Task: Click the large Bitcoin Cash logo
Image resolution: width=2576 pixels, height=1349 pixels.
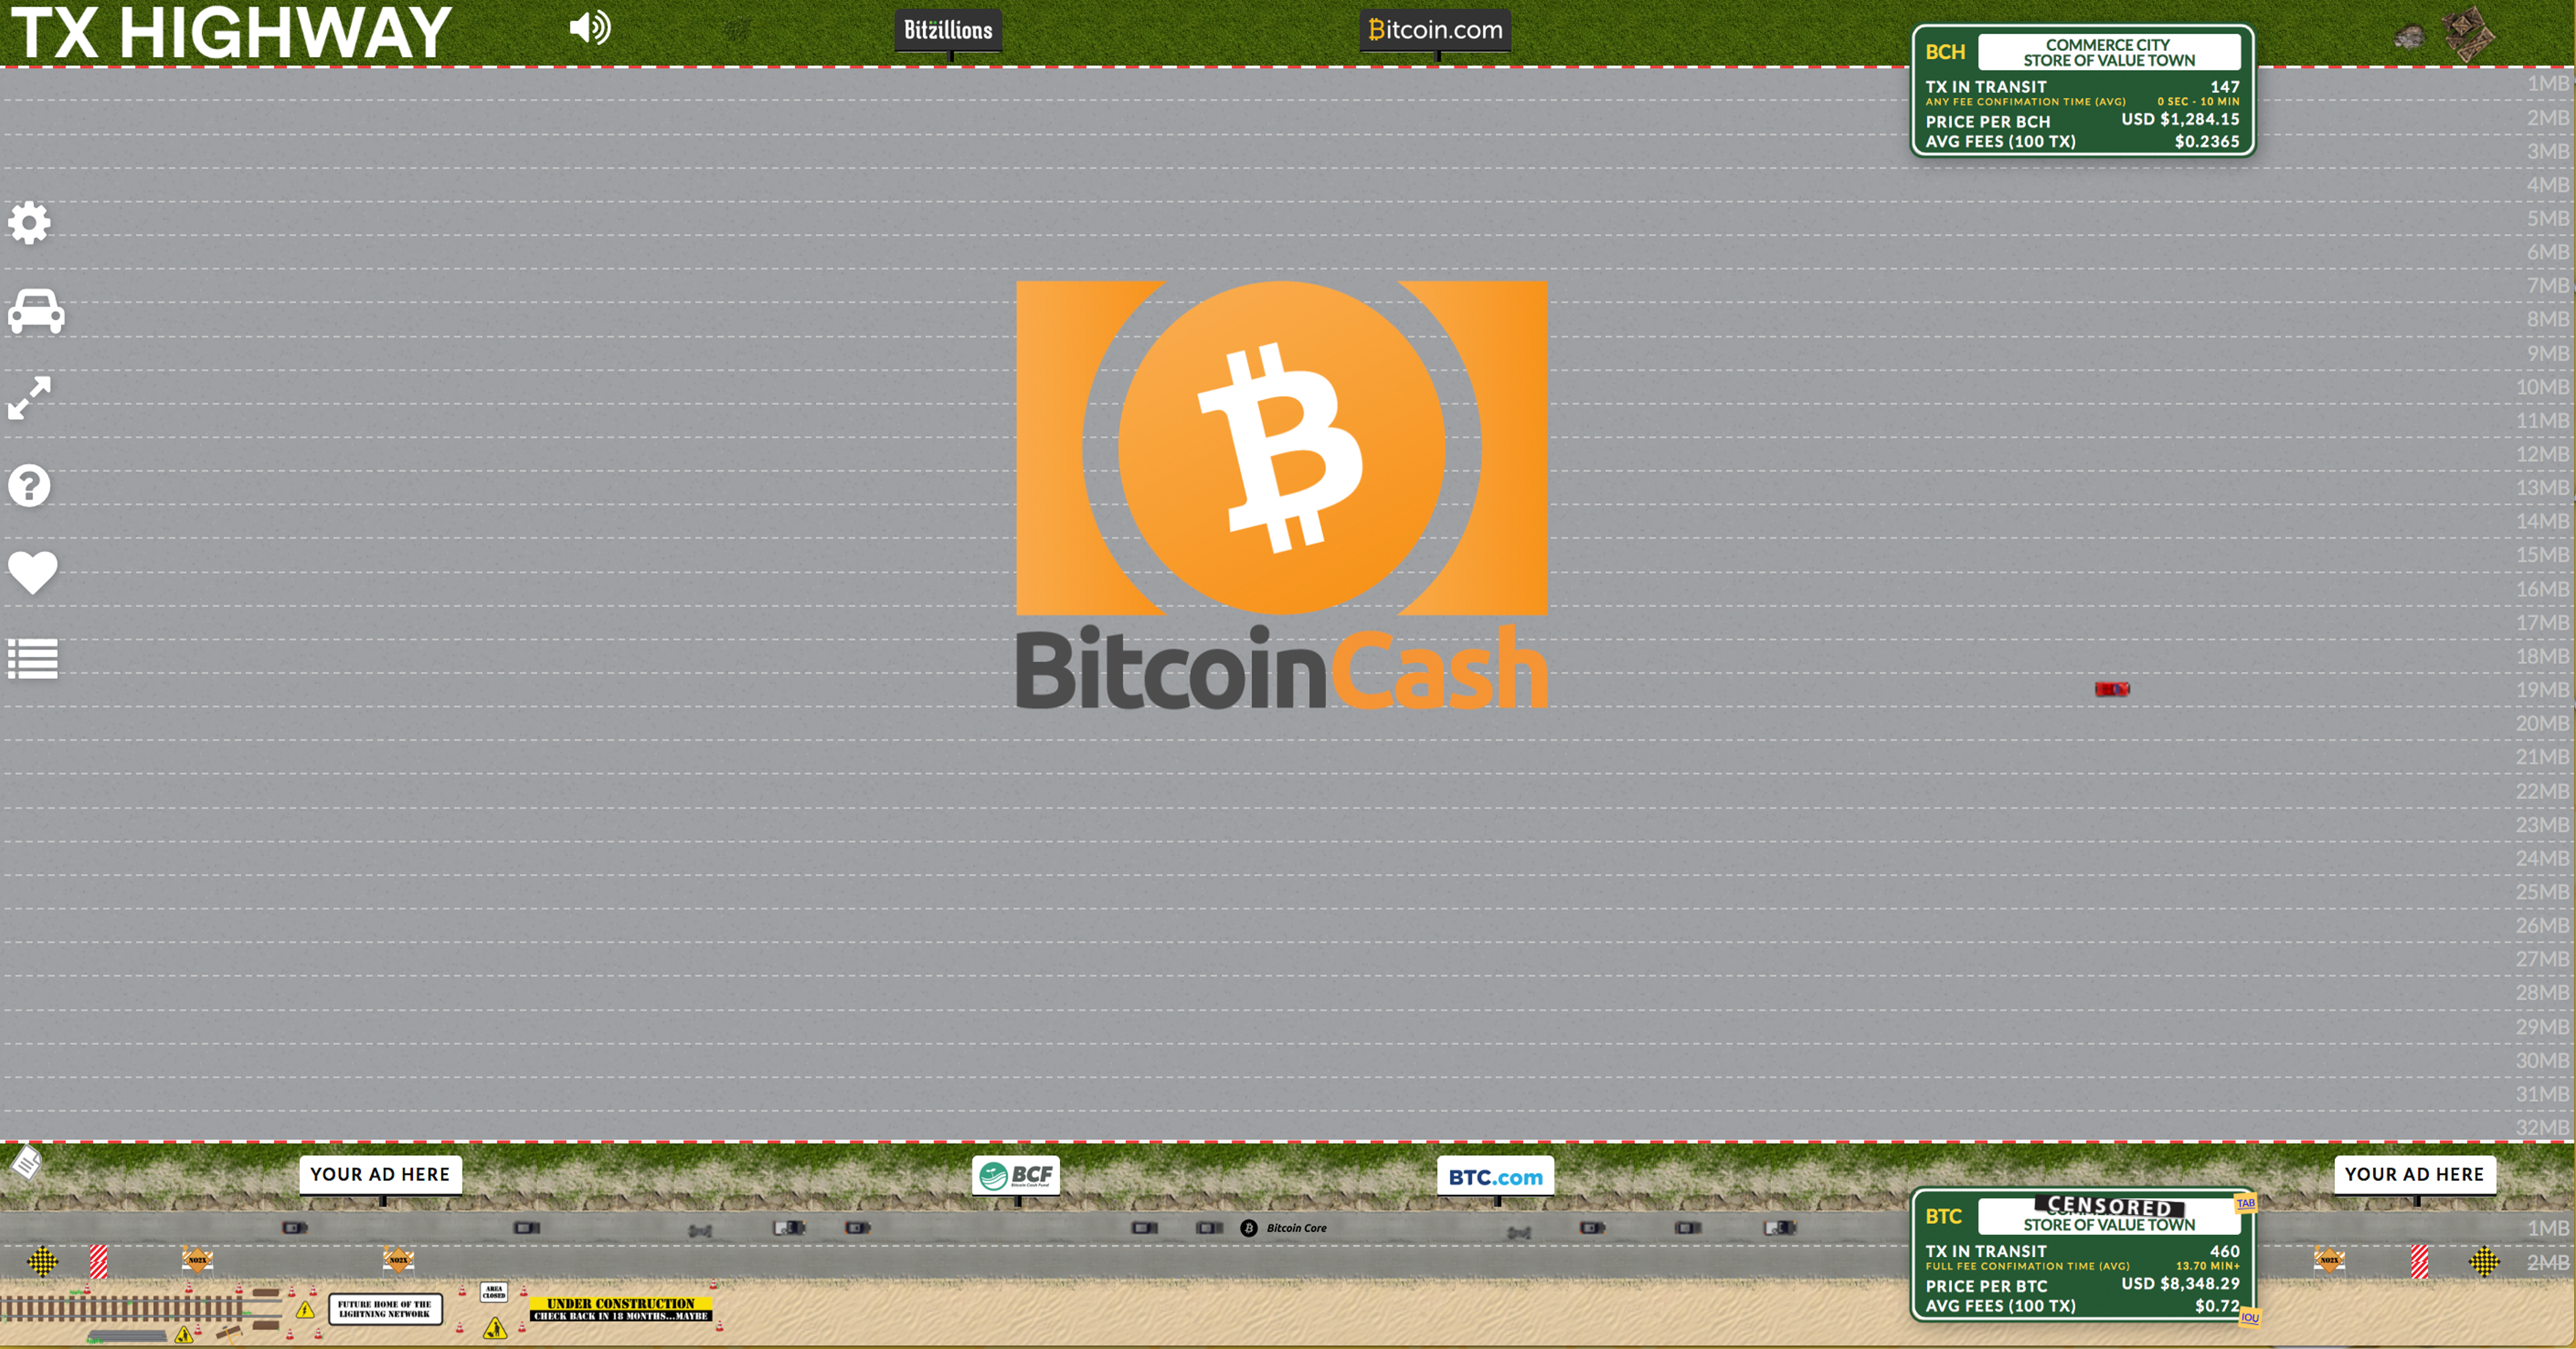Action: [x=1282, y=495]
